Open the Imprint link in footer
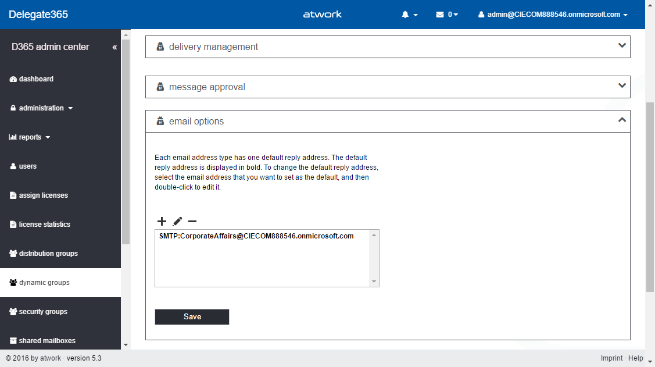This screenshot has width=655, height=367. pyautogui.click(x=611, y=358)
